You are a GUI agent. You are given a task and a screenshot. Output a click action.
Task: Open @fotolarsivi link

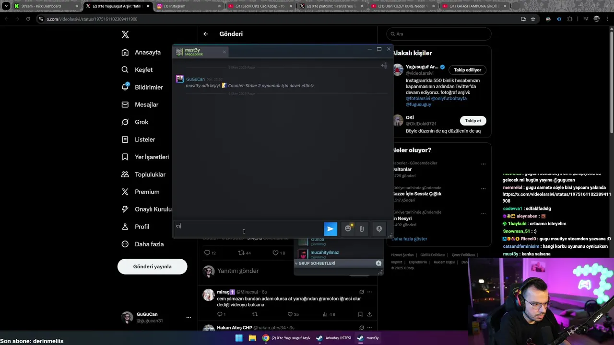point(417,98)
